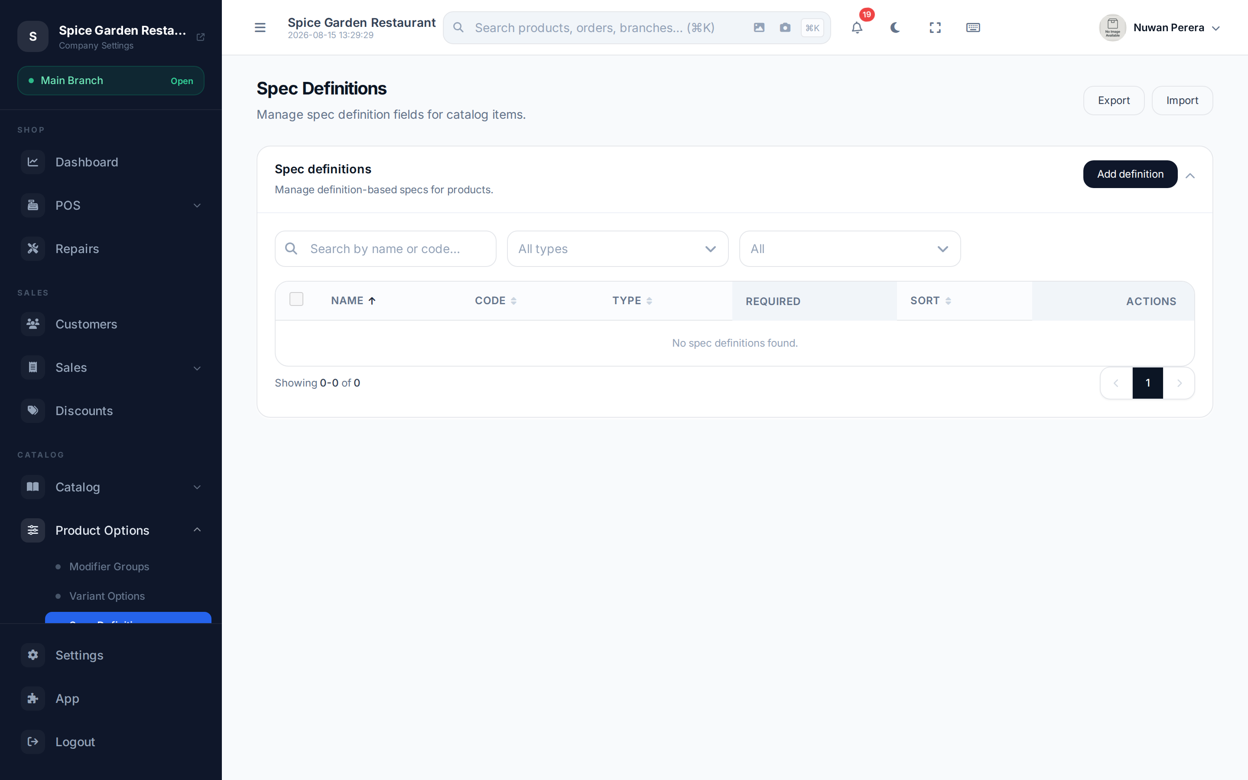Select the Main Branch switcher
The image size is (1248, 780).
pos(111,81)
